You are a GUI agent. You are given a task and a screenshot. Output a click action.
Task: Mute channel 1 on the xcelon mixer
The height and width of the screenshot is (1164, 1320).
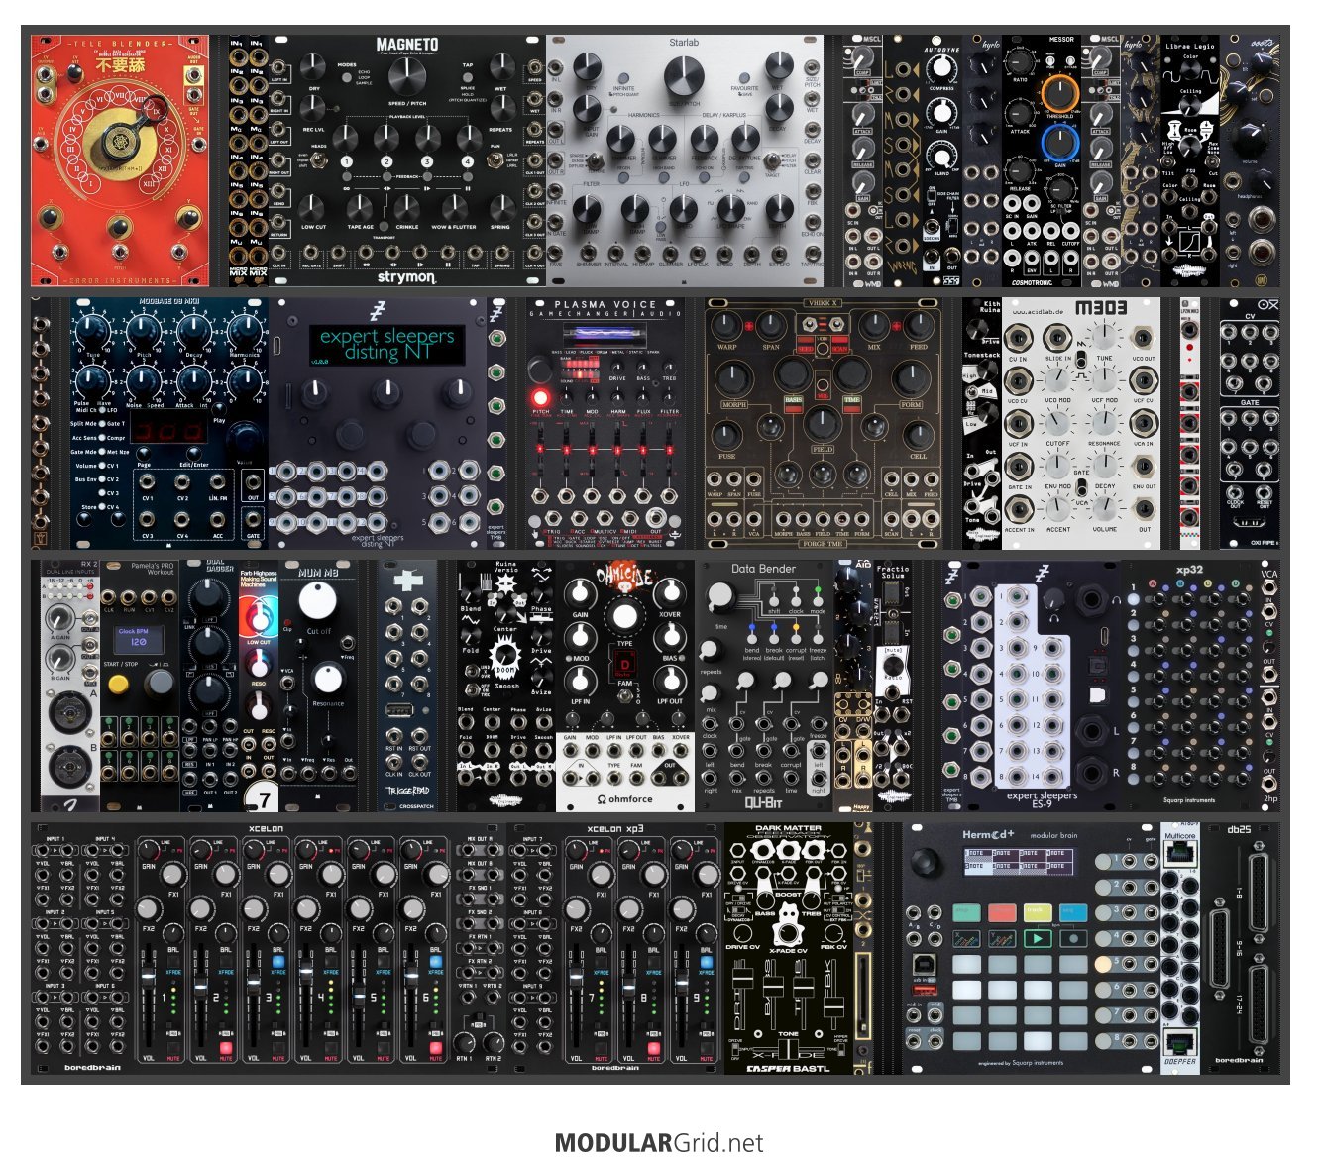(173, 1047)
